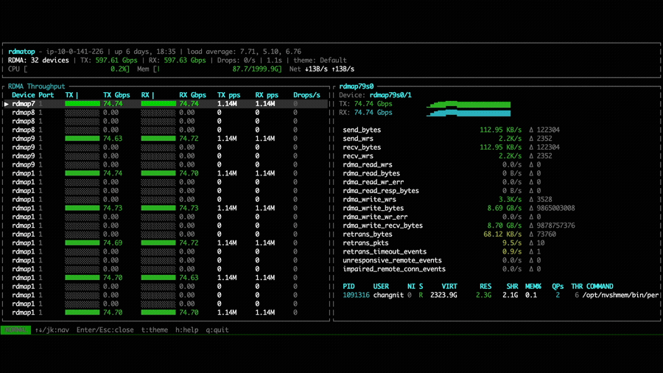Click the recv_bytes counter label
This screenshot has width=663, height=373.
pyautogui.click(x=362, y=147)
